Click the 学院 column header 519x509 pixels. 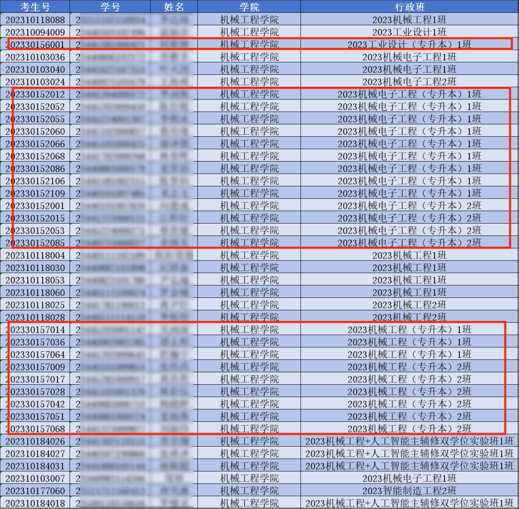pos(249,7)
